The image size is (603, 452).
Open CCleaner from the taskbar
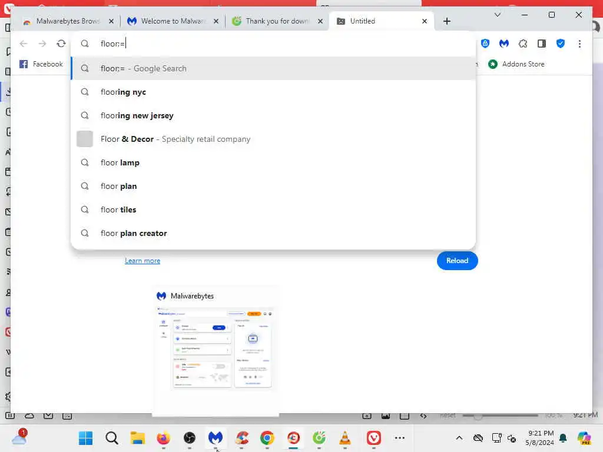[241, 438]
